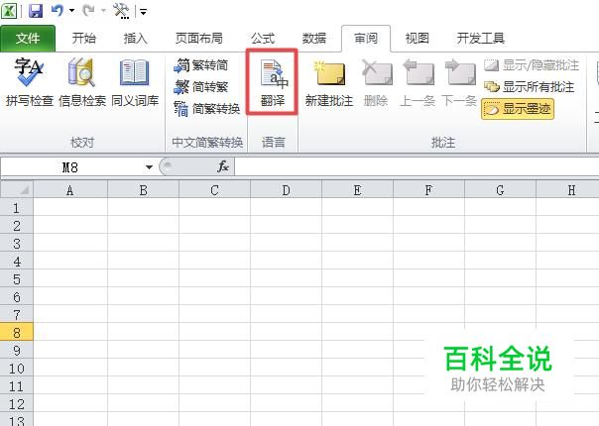Toggle the 显示墨迹 button
Image resolution: width=599 pixels, height=426 pixels.
[518, 109]
